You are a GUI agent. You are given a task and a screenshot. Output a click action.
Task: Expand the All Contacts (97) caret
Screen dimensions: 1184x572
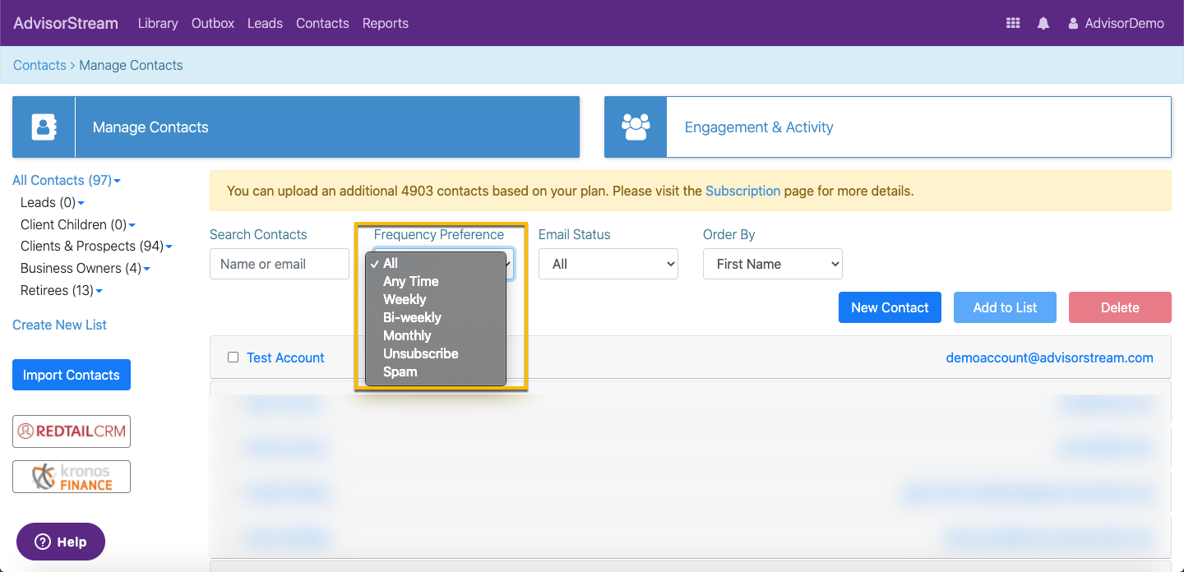tap(118, 181)
